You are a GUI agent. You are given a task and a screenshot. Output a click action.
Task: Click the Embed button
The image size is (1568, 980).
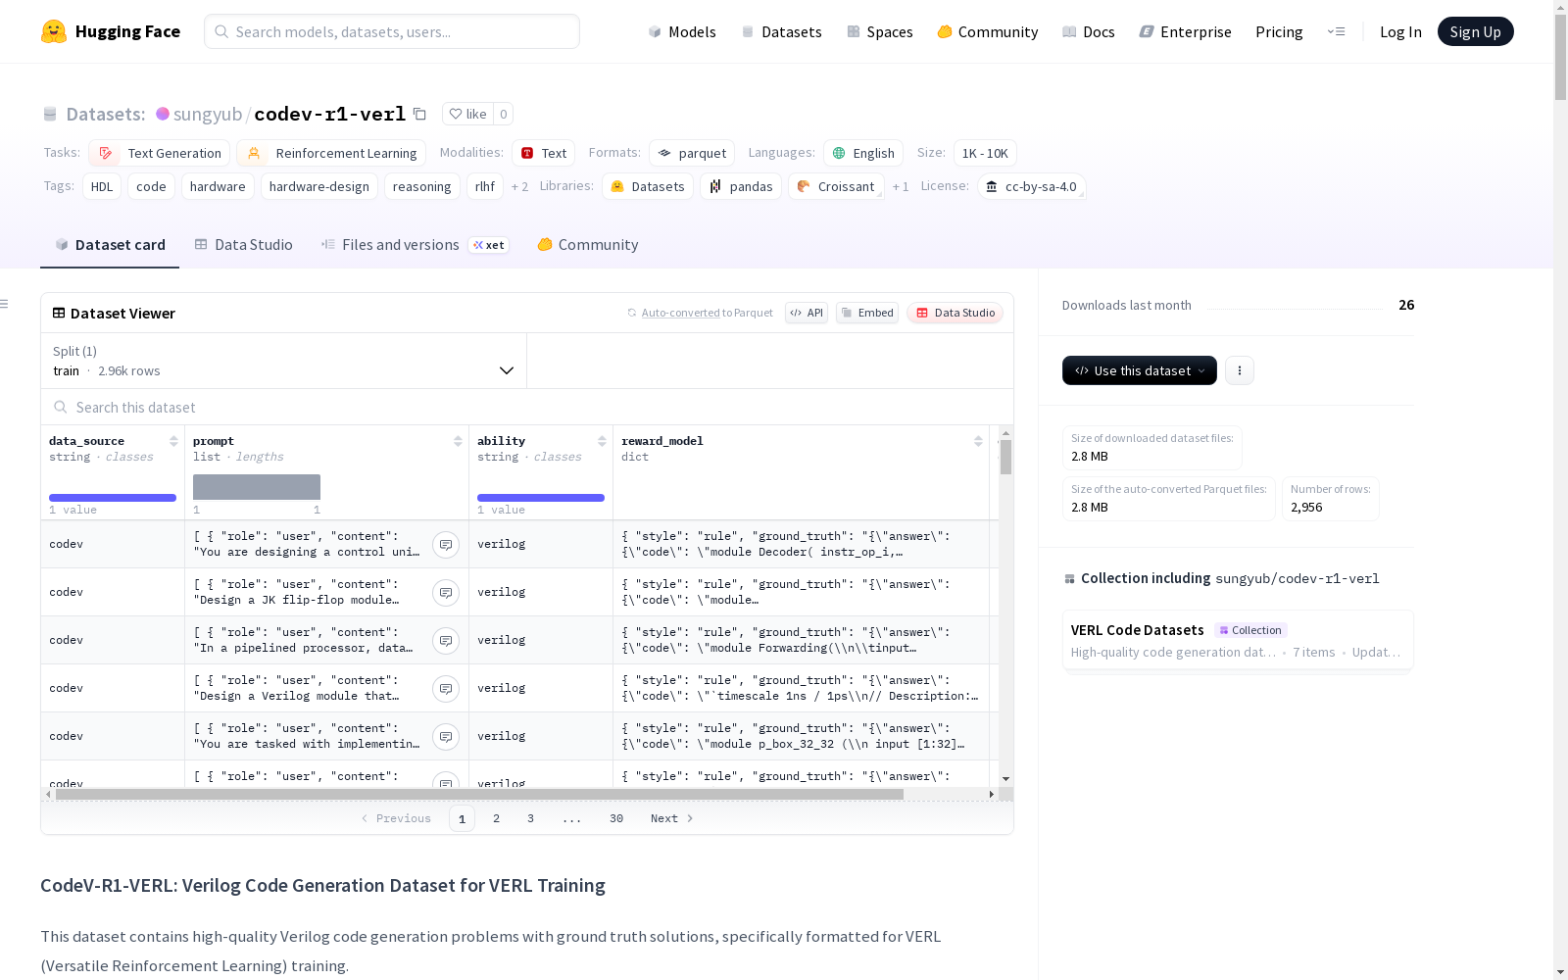pyautogui.click(x=867, y=313)
